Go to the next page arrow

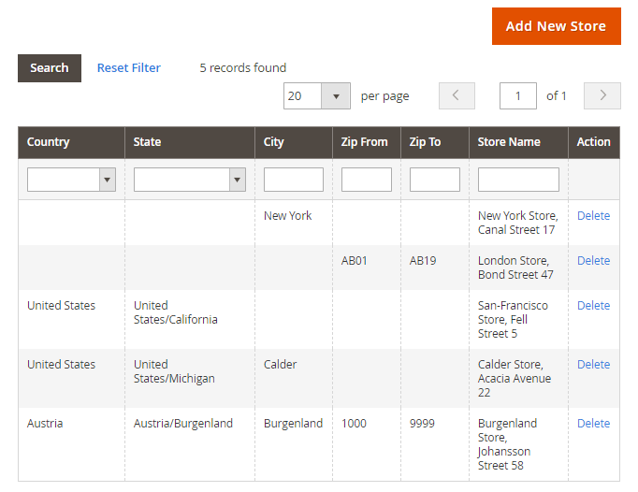point(602,95)
